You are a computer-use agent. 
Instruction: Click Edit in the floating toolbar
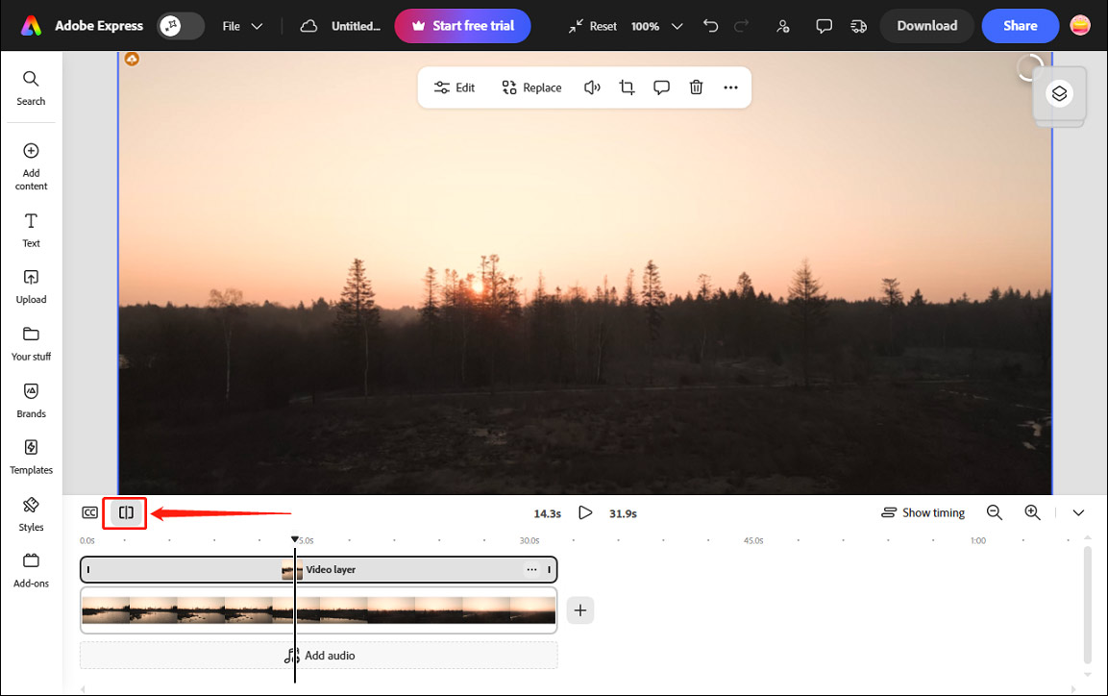click(455, 87)
